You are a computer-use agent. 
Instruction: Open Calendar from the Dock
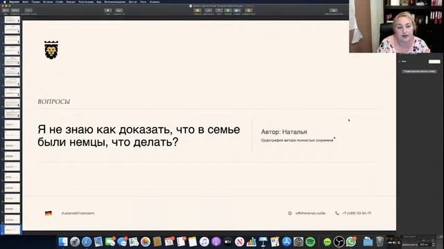(x=169, y=242)
